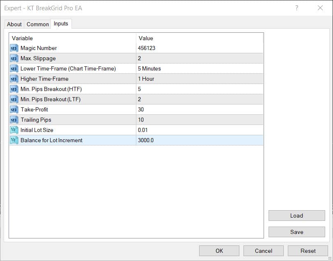
Task: Edit the Trailing Pips value 10
Action: (200, 120)
